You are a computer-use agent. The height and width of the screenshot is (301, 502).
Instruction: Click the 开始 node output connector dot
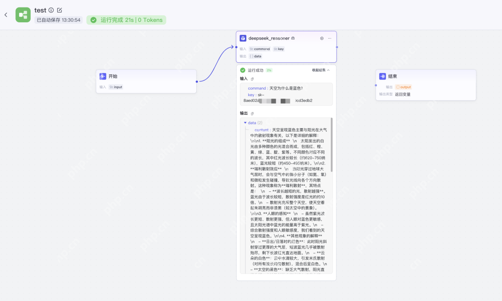[197, 82]
